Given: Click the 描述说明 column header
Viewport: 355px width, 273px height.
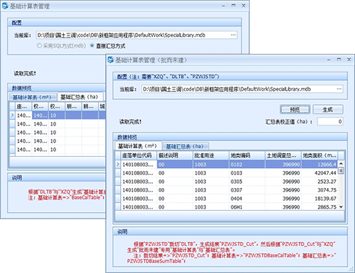Looking at the screenshot, I should coord(175,155).
